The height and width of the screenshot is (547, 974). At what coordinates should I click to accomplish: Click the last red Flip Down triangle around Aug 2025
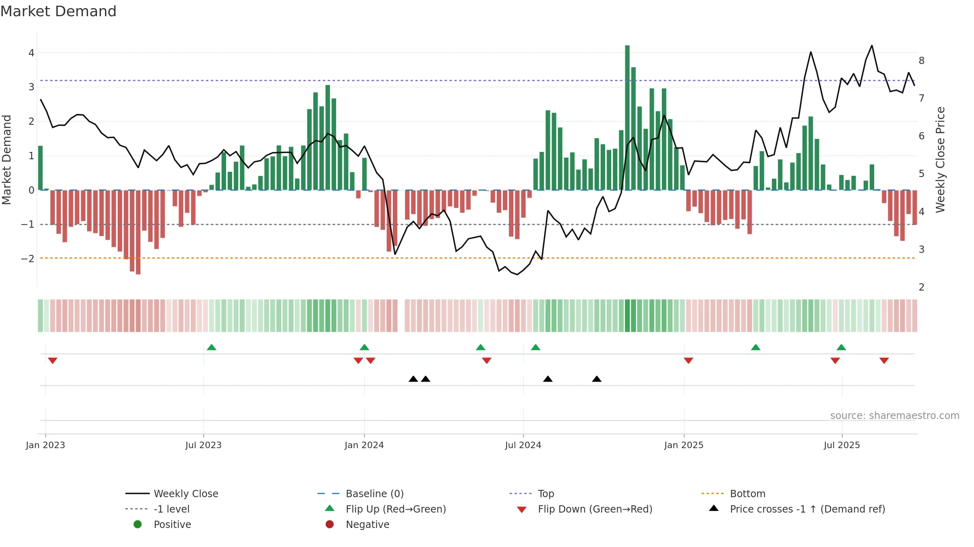(884, 361)
